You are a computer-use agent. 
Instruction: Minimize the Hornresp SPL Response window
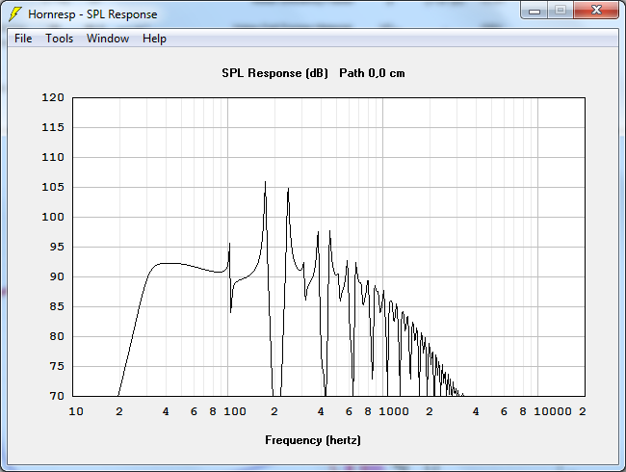tap(535, 11)
